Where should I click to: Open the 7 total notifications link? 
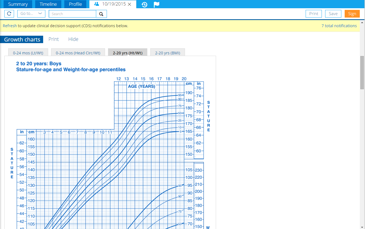(339, 26)
